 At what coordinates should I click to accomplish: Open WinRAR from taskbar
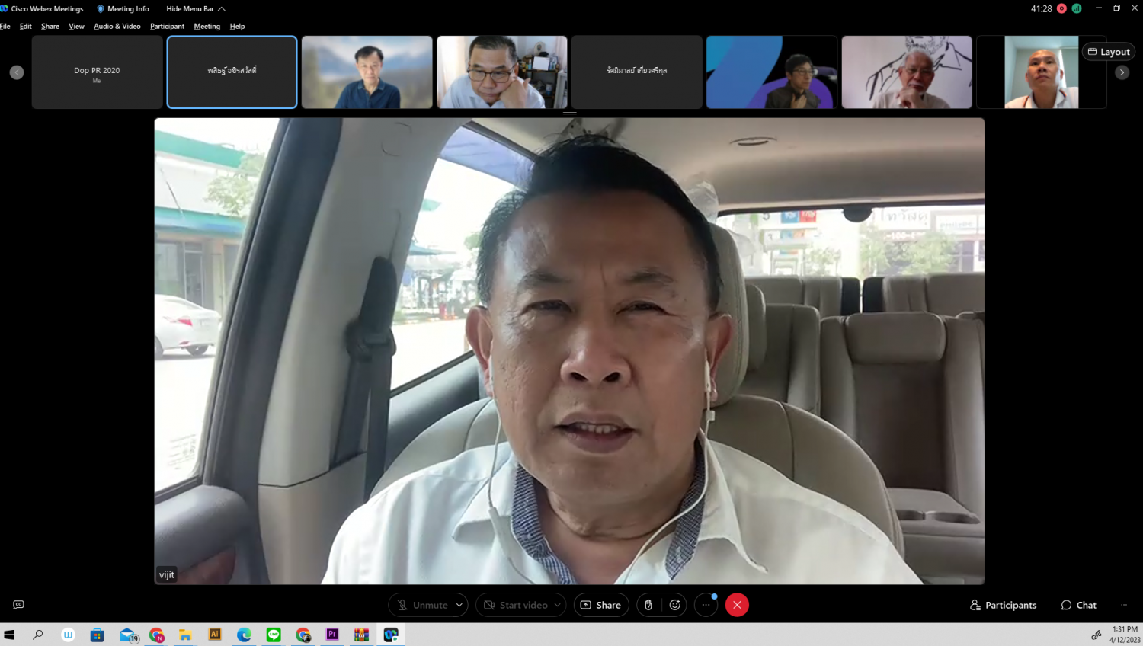pyautogui.click(x=362, y=635)
